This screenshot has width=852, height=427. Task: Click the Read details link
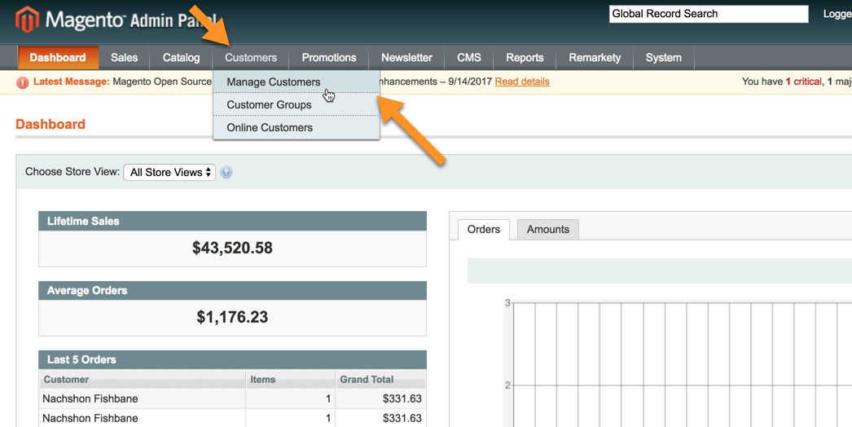pyautogui.click(x=521, y=81)
